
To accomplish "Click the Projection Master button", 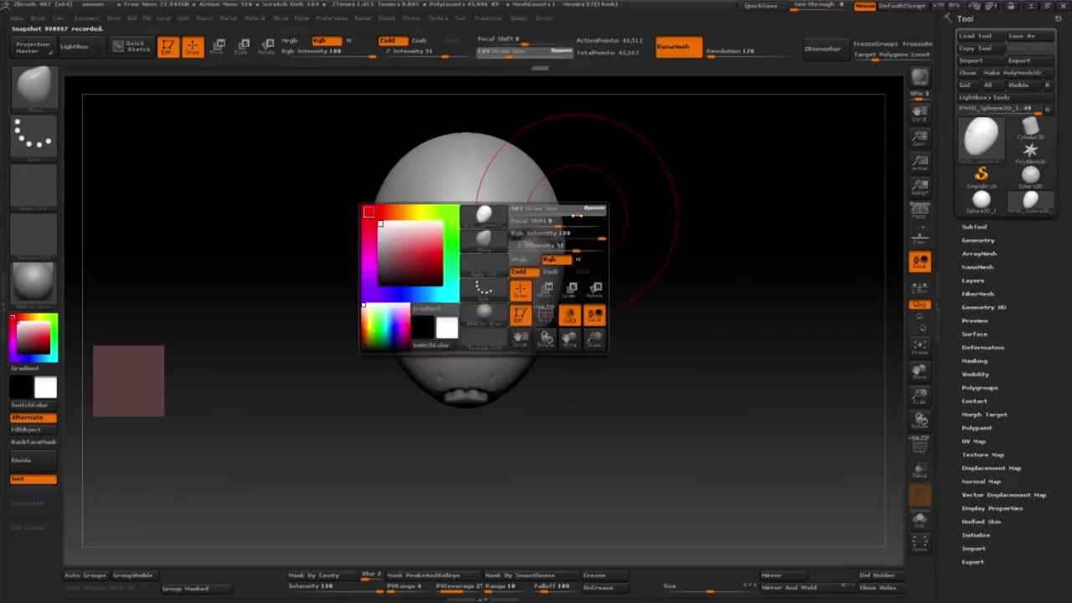I will pyautogui.click(x=33, y=47).
